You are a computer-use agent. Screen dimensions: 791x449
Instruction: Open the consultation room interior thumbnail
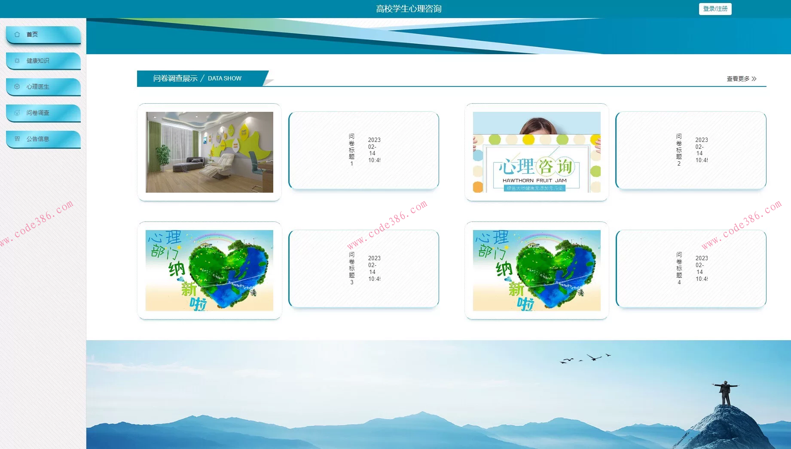coord(209,152)
